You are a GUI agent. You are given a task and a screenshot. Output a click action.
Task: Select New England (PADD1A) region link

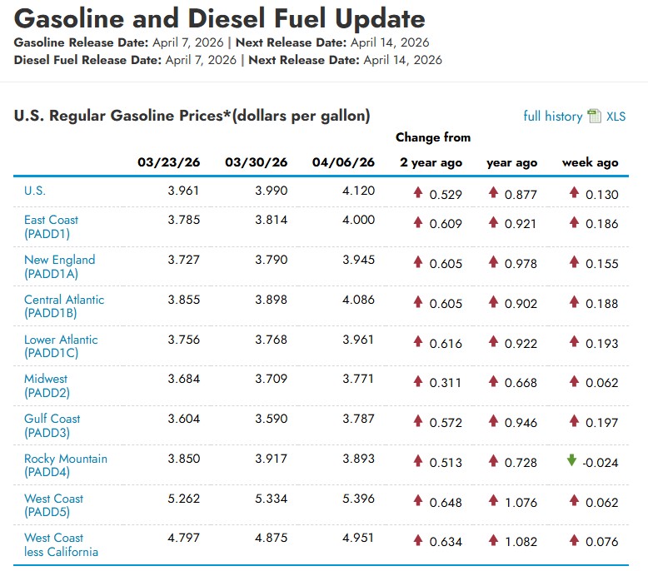[59, 266]
